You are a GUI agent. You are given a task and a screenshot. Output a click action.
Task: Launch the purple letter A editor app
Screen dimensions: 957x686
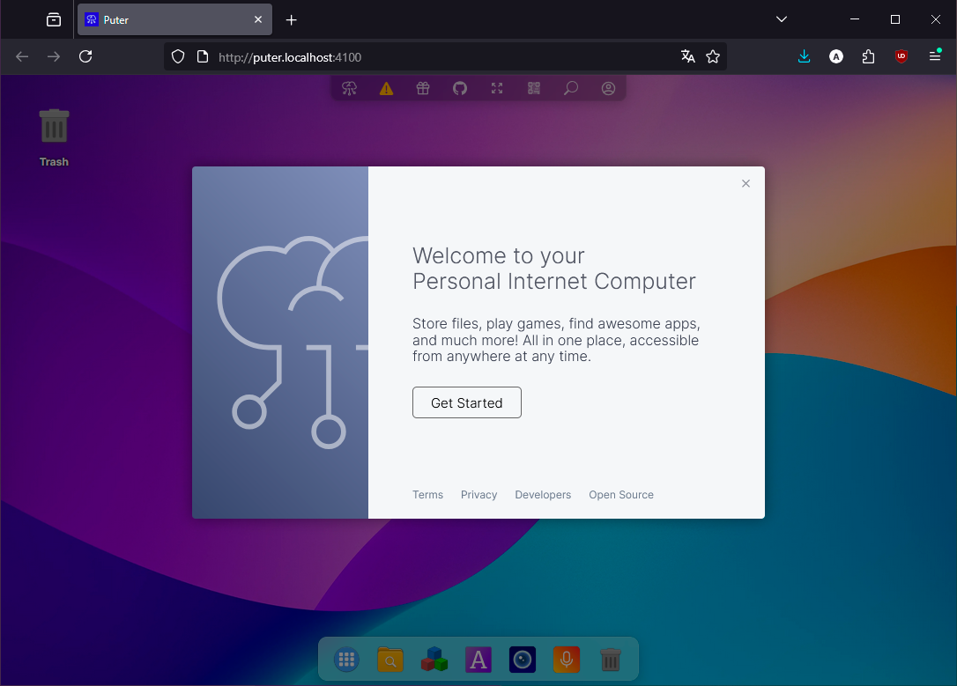pyautogui.click(x=478, y=660)
